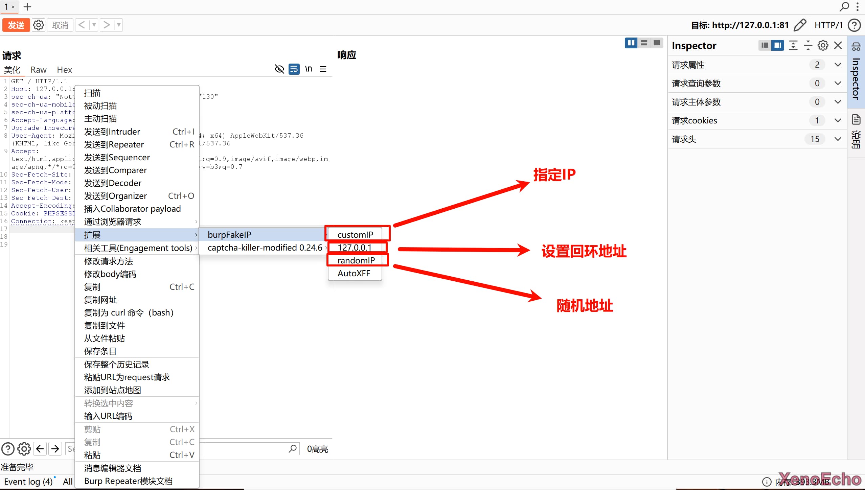Open the request editor hamburger menu

[323, 69]
